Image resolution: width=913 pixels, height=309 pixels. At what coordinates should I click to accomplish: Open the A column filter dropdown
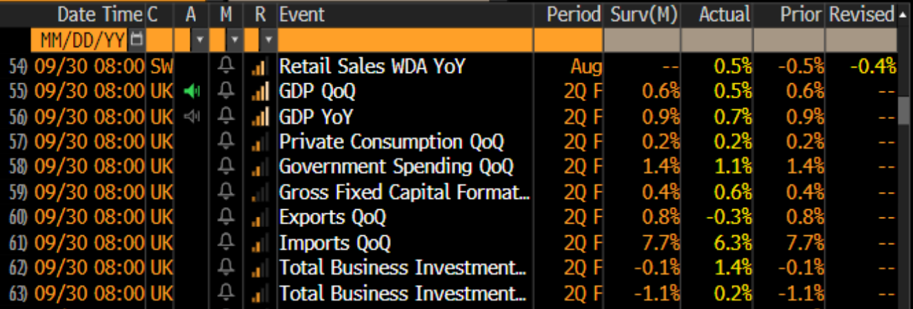point(199,41)
